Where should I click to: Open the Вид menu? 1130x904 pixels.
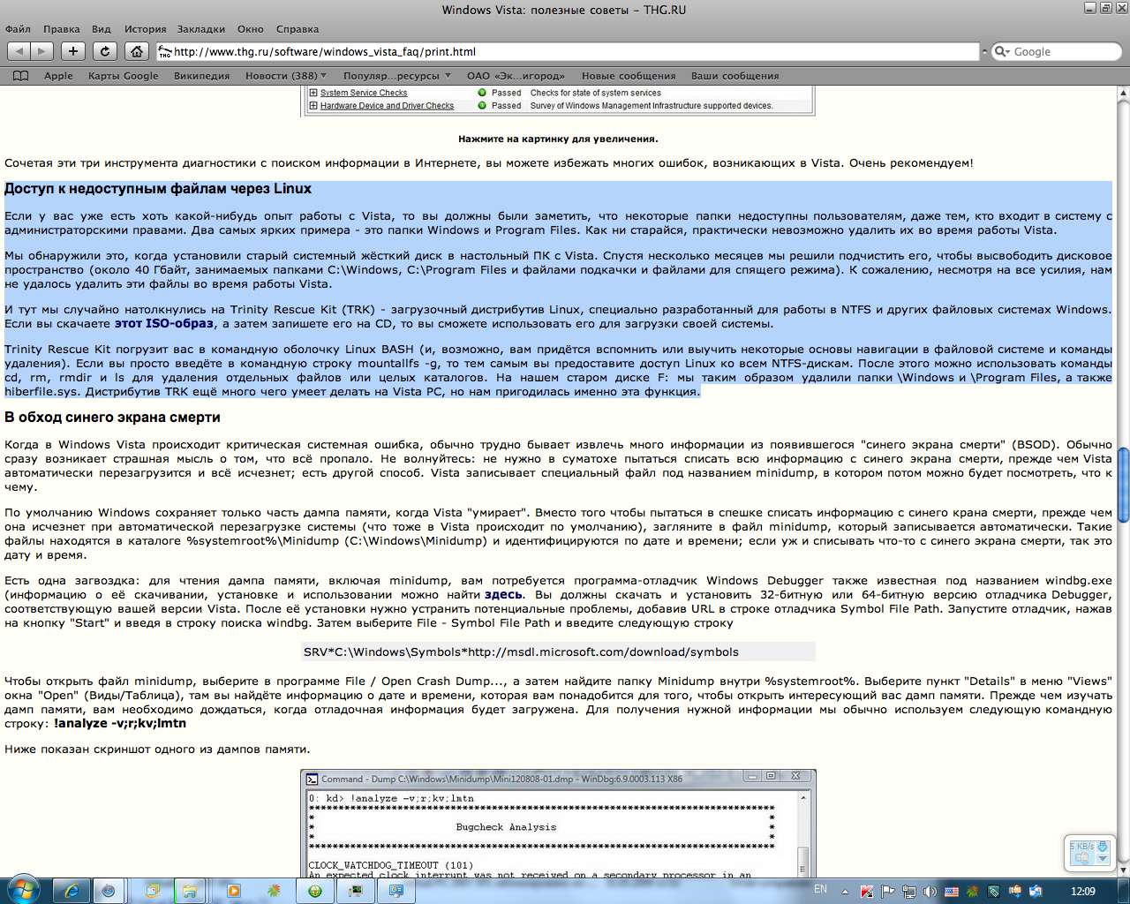point(102,29)
